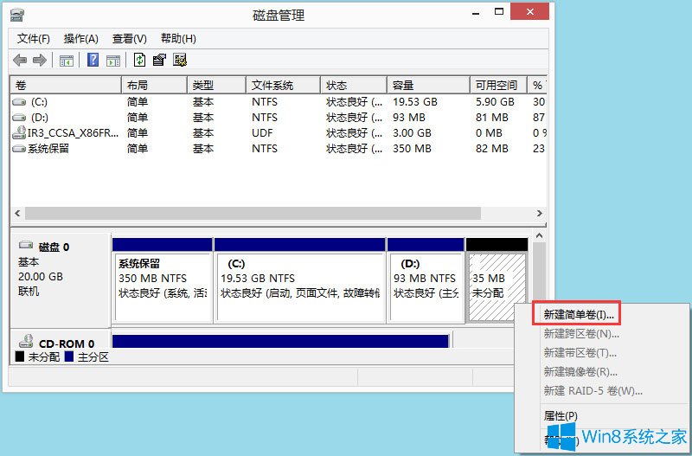Open the Properties toolbar icon
Viewport: 692px width, 456px height.
click(x=159, y=60)
